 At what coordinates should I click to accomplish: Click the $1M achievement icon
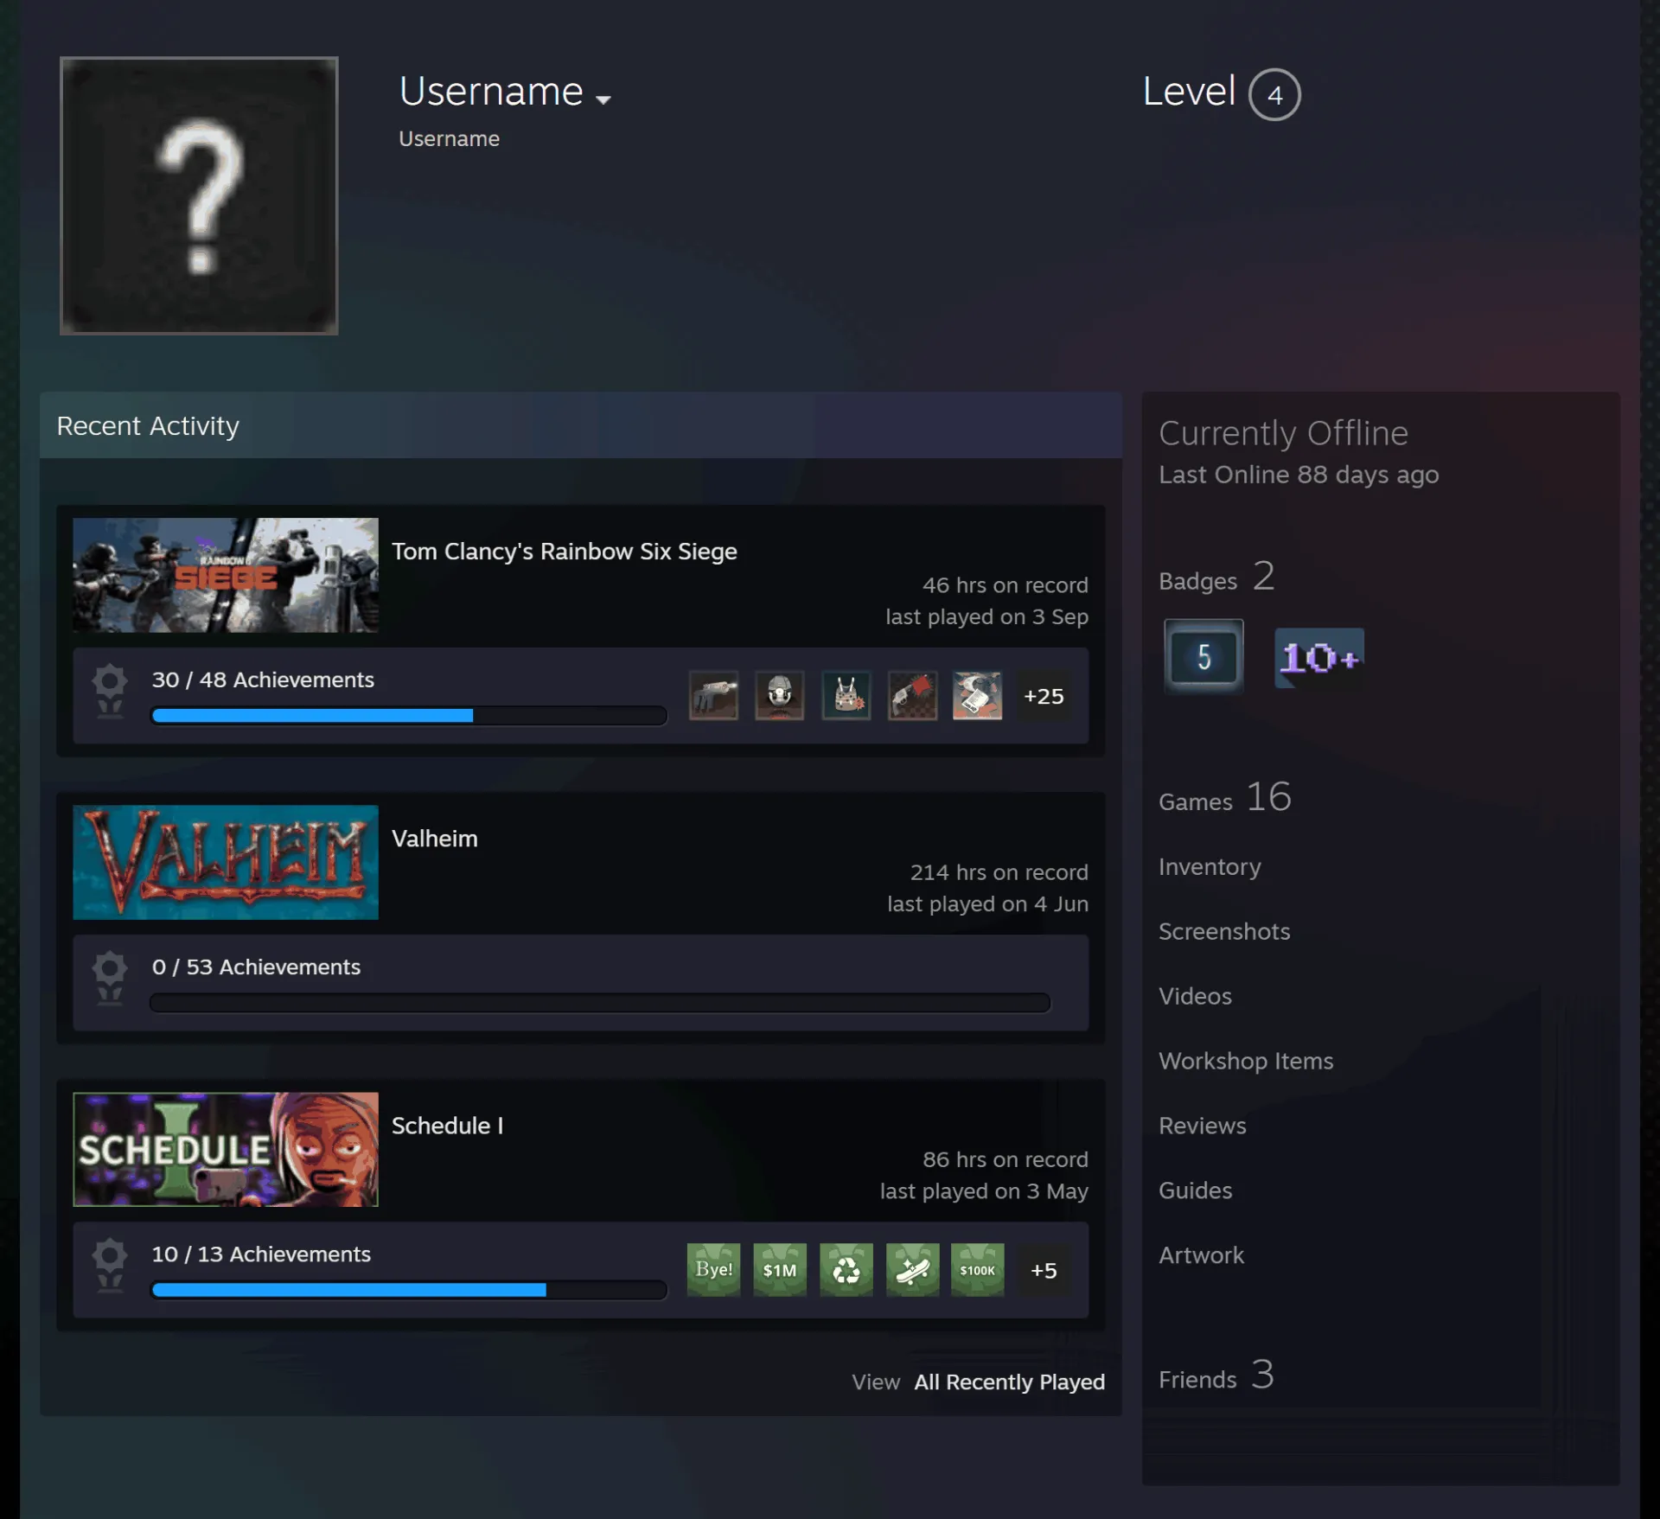(x=780, y=1270)
